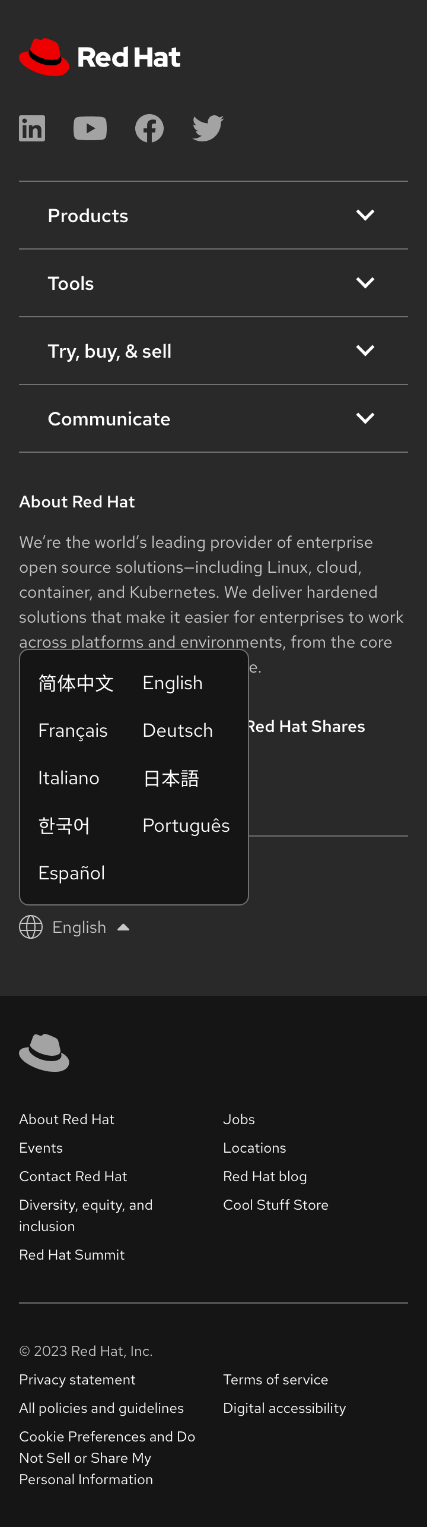Open the Privacy statement

(77, 1379)
